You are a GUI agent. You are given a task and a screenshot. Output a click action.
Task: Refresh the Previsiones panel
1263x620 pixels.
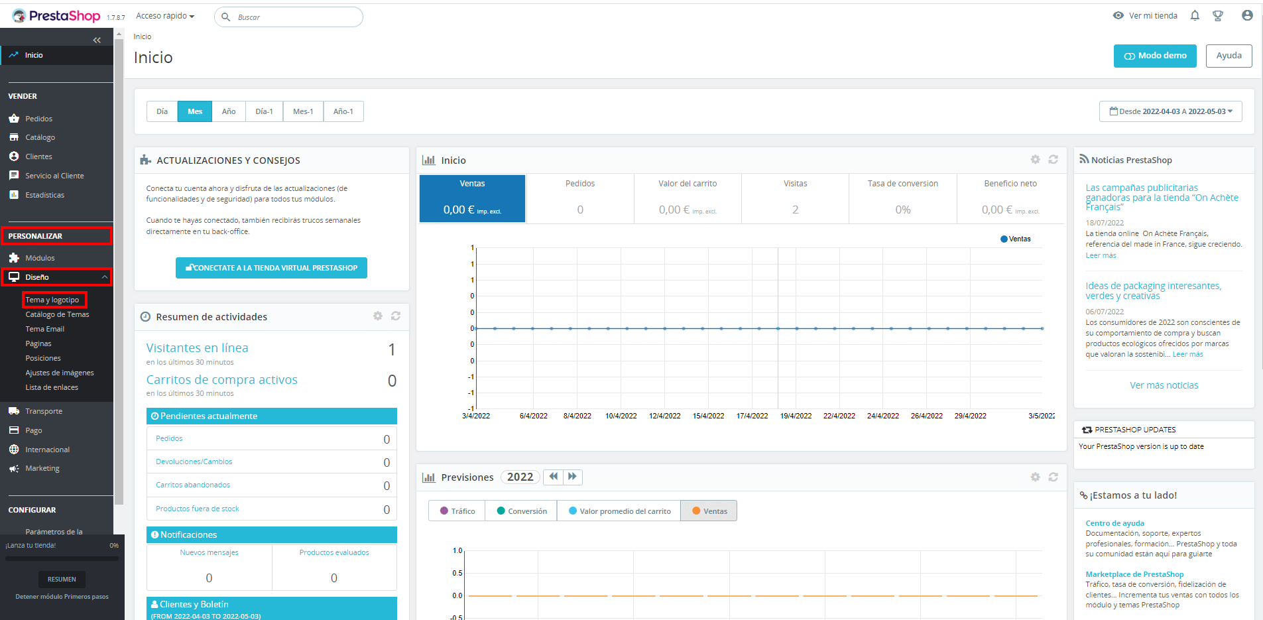1053,477
